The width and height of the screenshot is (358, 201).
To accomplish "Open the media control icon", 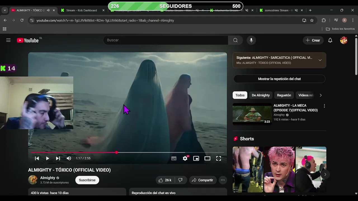I will (x=336, y=20).
